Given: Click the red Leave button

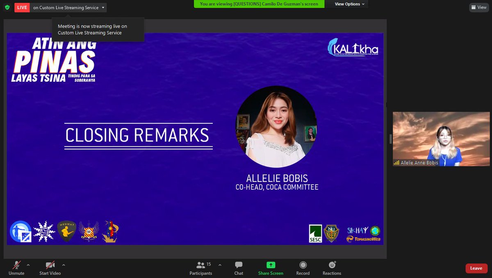Looking at the screenshot, I should click(476, 268).
